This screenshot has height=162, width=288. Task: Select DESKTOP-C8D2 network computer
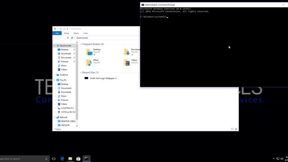pyautogui.click(x=68, y=121)
